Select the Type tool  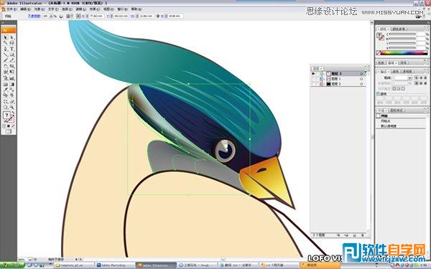(11, 49)
